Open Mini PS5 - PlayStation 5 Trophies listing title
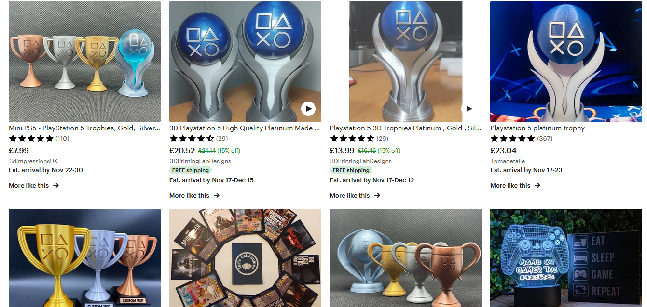 click(x=84, y=128)
